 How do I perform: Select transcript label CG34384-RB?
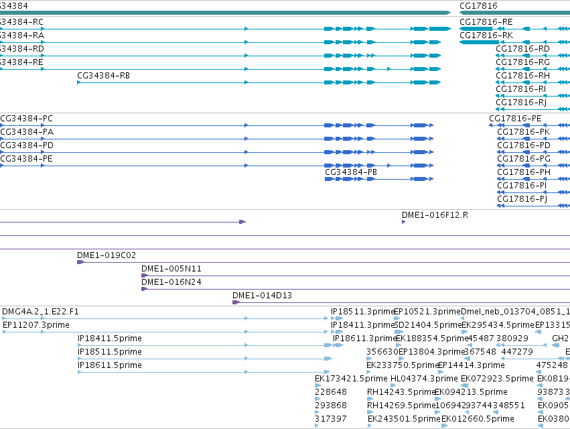point(103,76)
